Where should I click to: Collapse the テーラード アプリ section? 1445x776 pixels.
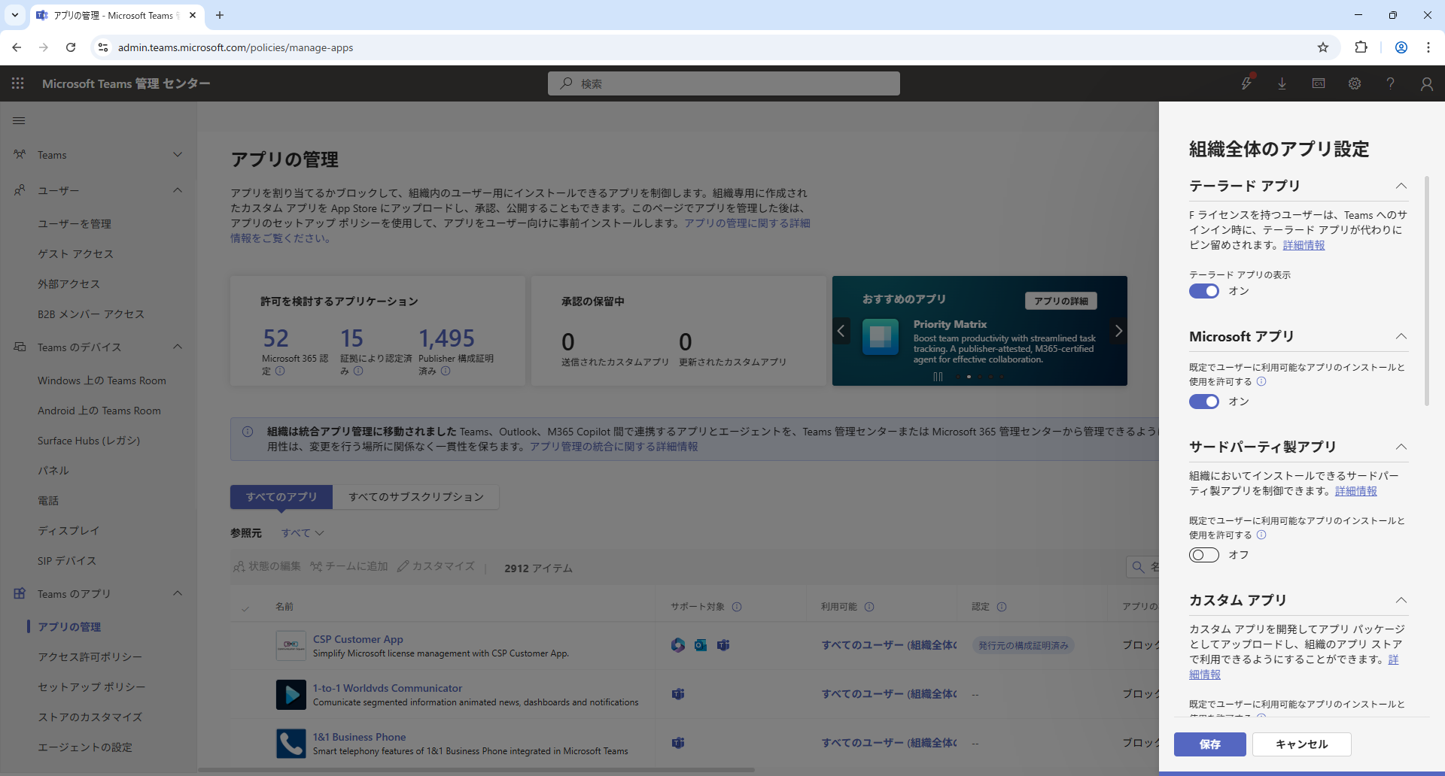(1401, 186)
